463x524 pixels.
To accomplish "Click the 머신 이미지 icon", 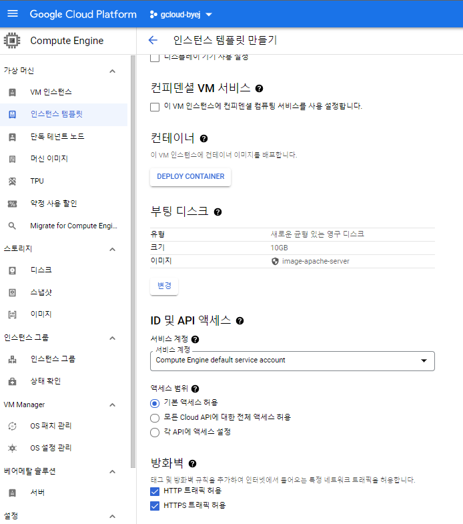I will tap(13, 159).
